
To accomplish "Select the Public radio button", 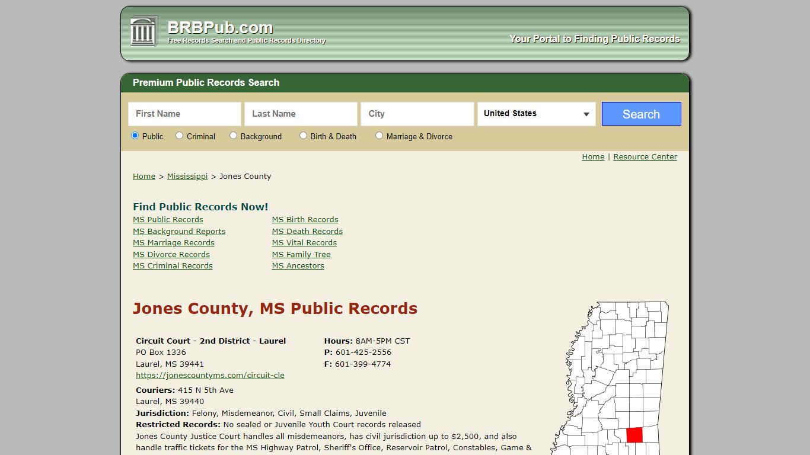I will [x=135, y=136].
